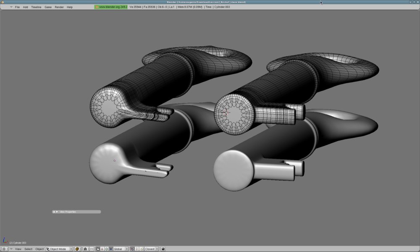This screenshot has height=252, width=420.
Task: Click the Ve:35944 vertex count text
Action: [x=135, y=7]
